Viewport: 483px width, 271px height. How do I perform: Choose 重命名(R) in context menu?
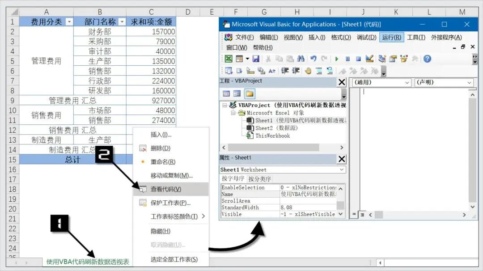pos(171,162)
